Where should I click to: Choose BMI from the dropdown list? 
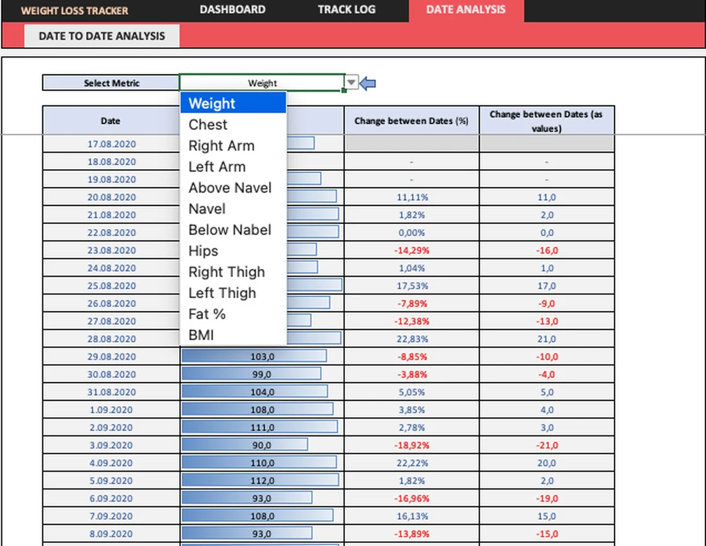[201, 335]
